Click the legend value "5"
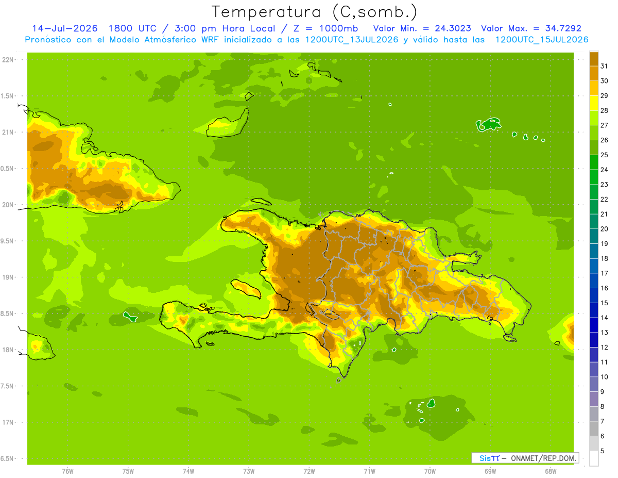Screen dimensions: 618x478 [x=603, y=451]
